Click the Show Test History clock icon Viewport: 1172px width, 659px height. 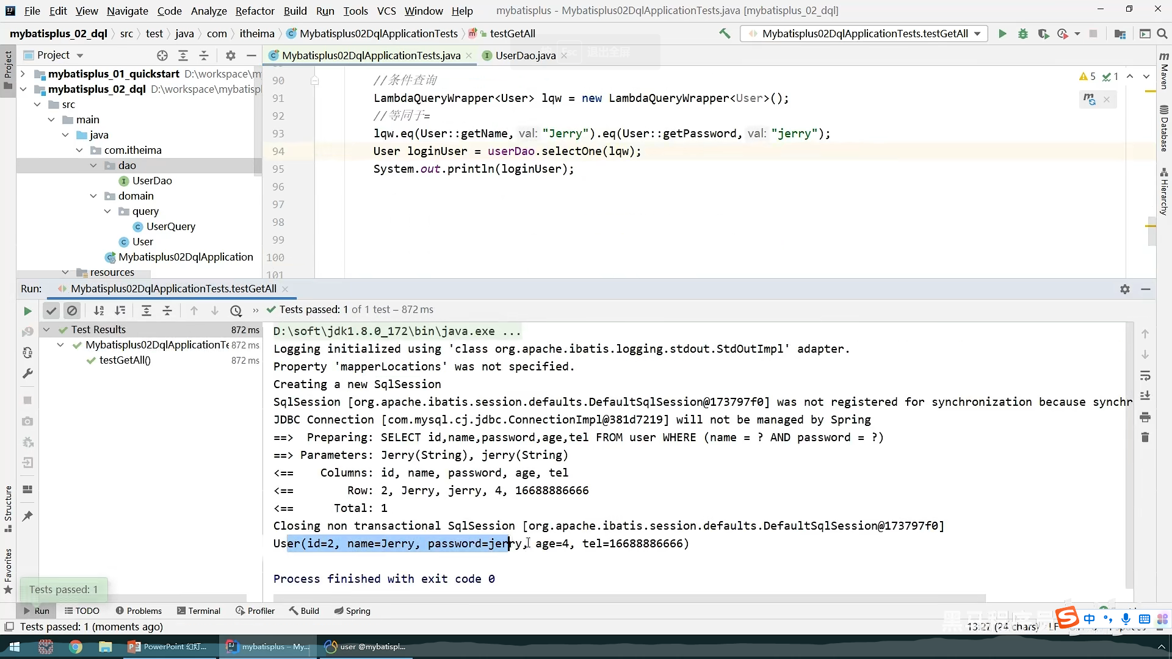click(x=236, y=311)
